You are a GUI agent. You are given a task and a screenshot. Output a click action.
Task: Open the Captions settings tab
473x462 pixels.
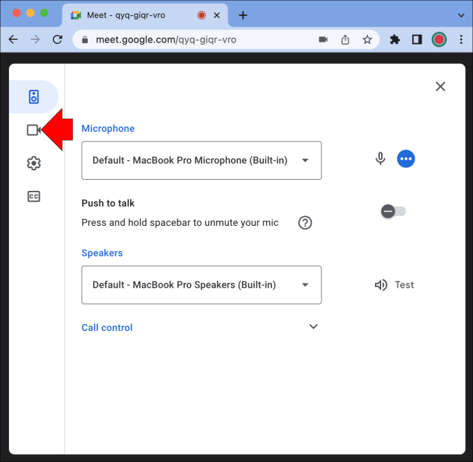coord(34,197)
